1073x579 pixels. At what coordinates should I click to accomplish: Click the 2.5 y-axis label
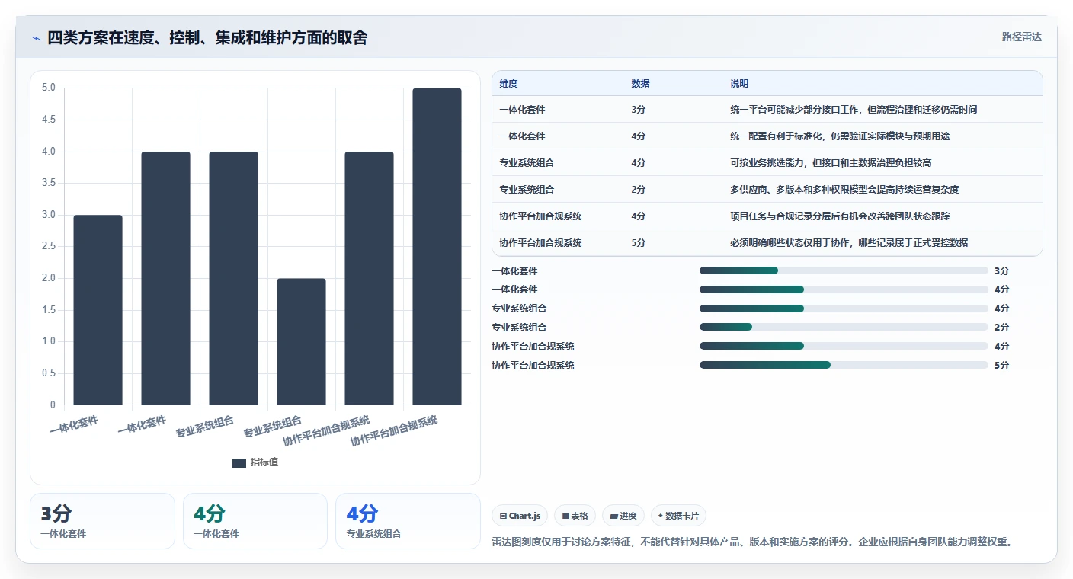[x=49, y=246]
